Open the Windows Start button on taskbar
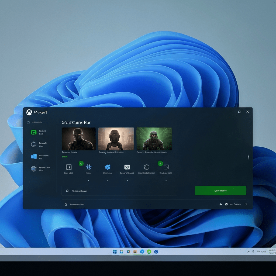Viewport: 276px width, 276px height. [115, 252]
